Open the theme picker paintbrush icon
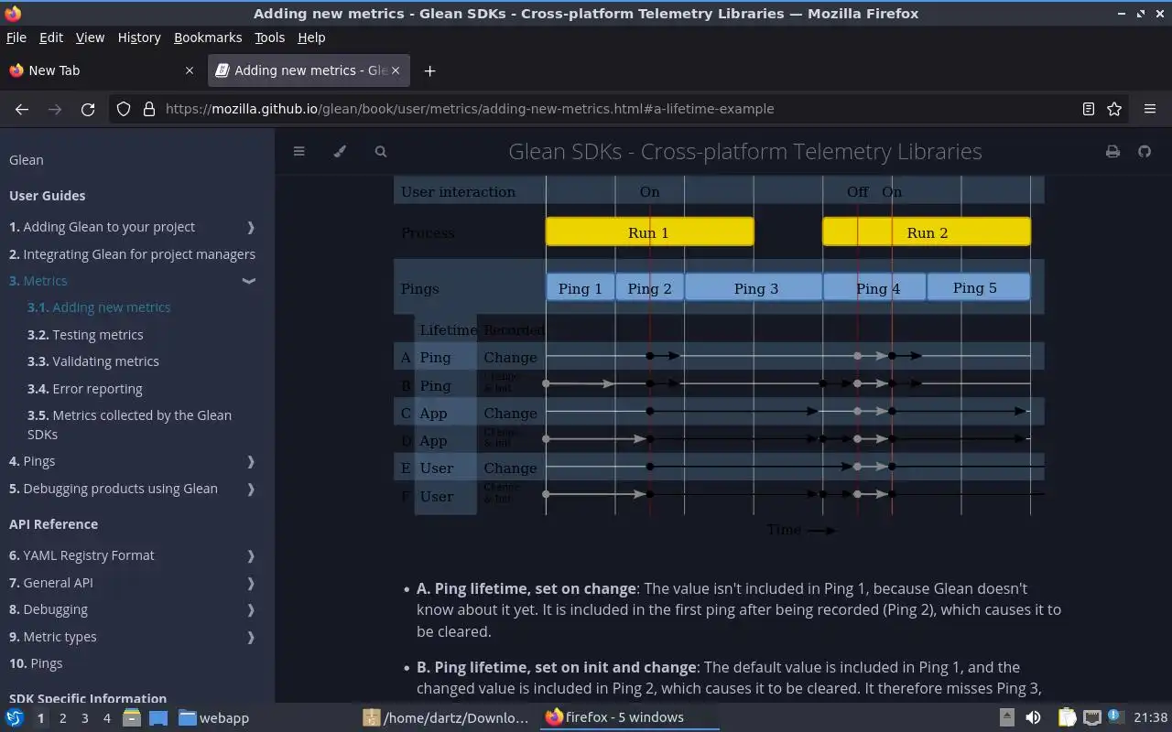 tap(340, 151)
